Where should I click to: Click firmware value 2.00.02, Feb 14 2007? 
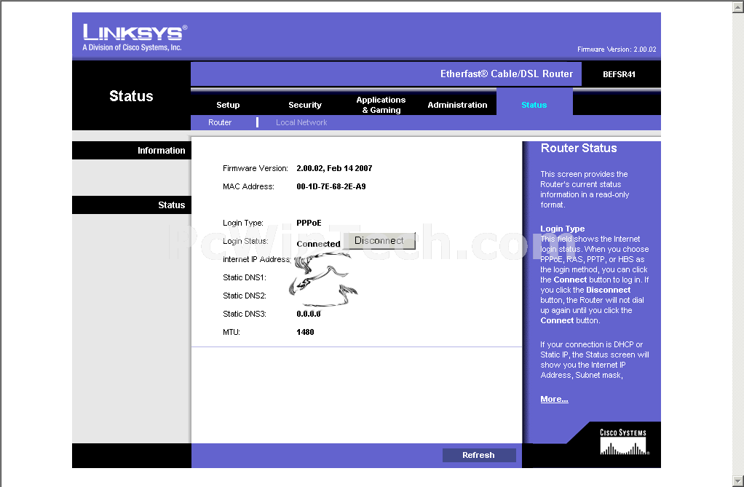coord(334,168)
